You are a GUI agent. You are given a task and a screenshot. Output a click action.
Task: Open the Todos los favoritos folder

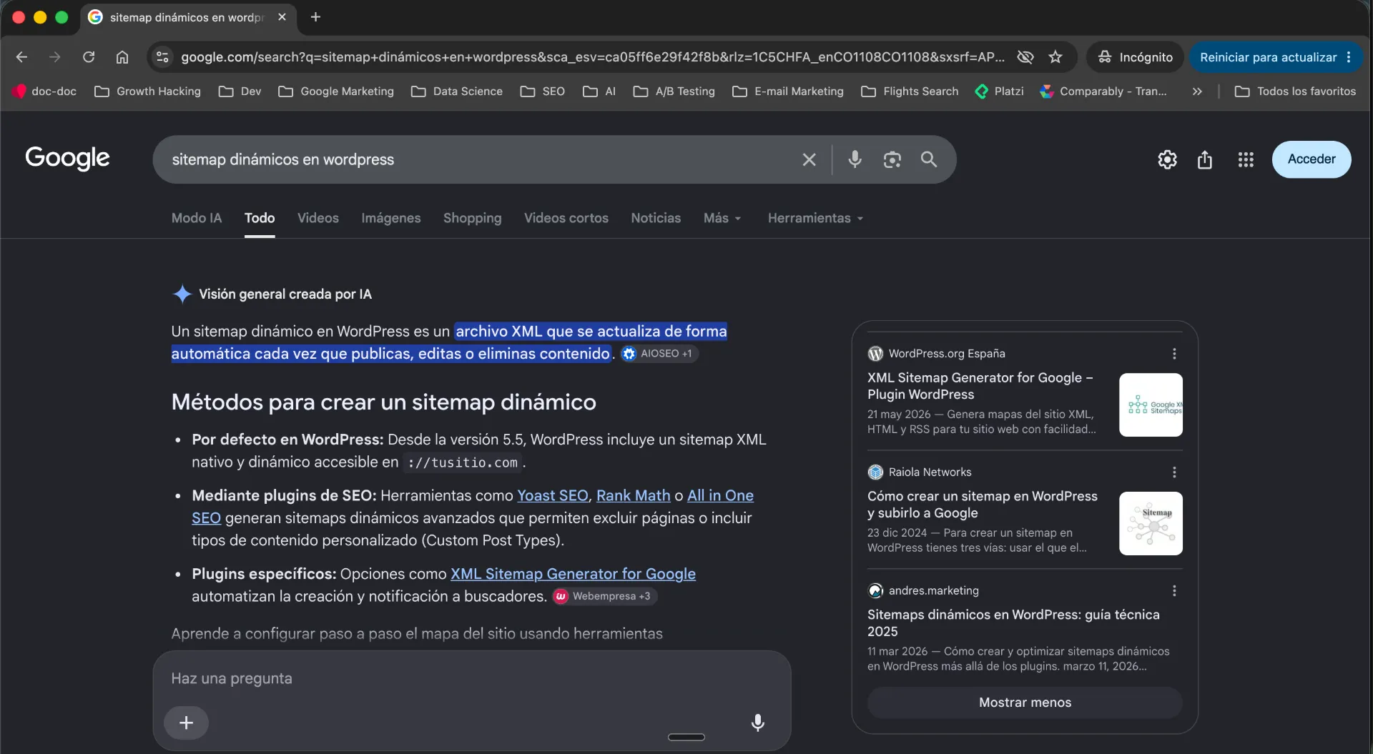(1295, 91)
